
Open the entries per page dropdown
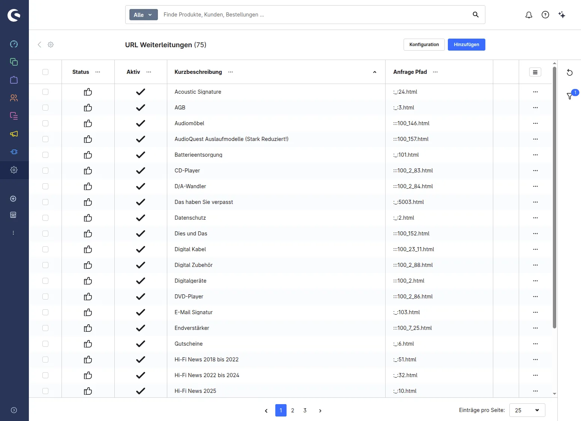(x=527, y=410)
